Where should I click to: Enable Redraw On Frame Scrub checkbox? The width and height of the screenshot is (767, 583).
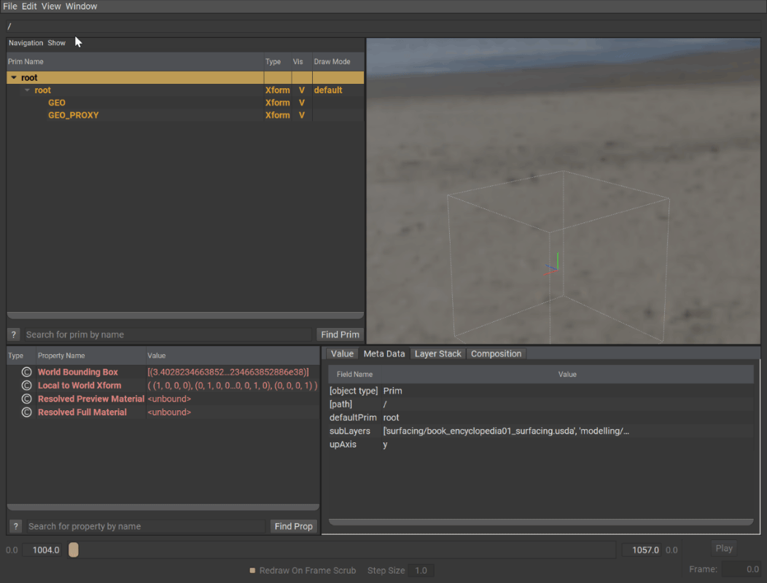(x=252, y=571)
